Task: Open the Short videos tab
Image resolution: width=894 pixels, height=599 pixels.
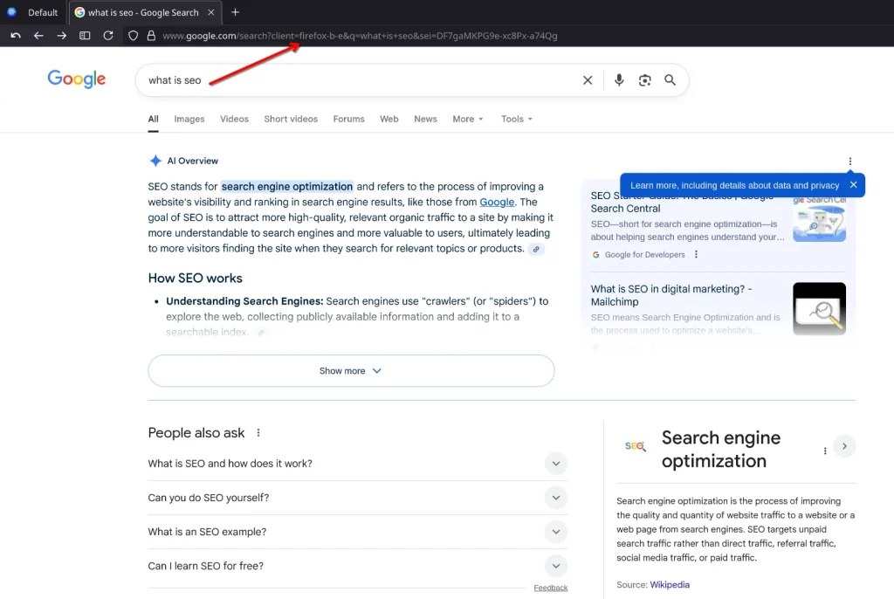Action: (291, 120)
